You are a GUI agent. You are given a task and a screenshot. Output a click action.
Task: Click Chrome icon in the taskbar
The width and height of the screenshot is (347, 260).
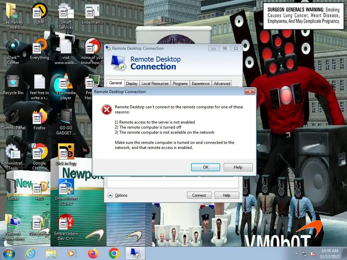[114, 253]
